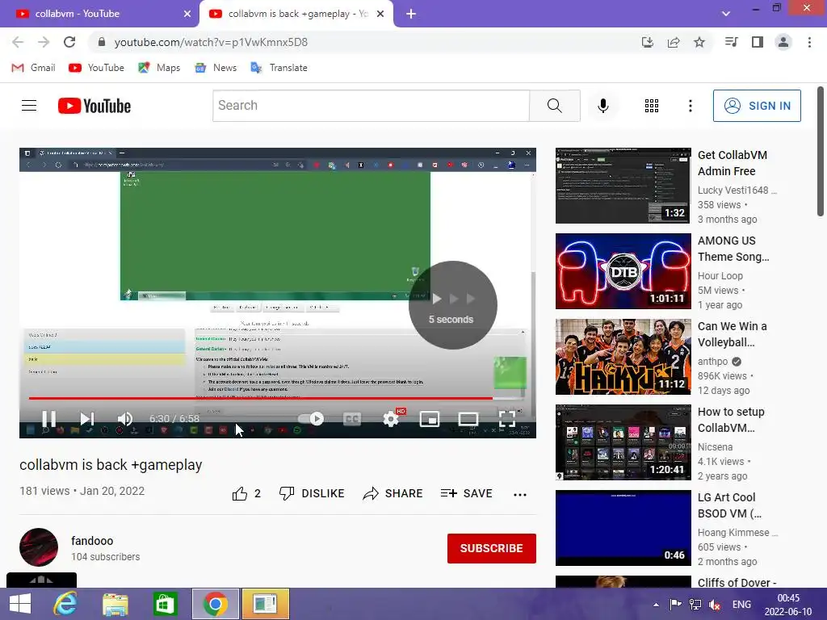The width and height of the screenshot is (827, 620).
Task: Click the tray speaker volume icon
Action: 715,605
